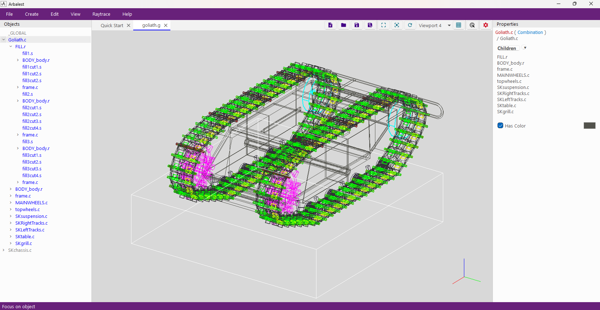Open a file using the folder icon
Viewport: 600px width, 310px height.
coord(344,25)
